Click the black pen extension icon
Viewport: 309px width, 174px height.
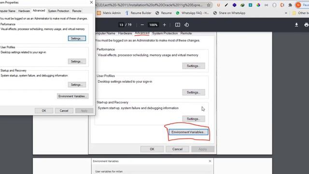226,5
